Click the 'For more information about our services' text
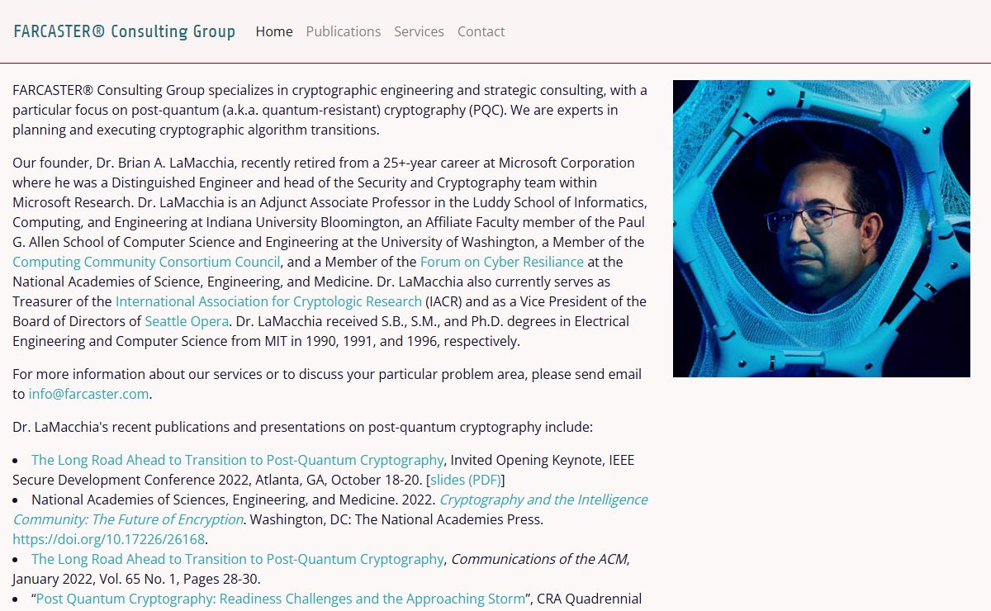 click(327, 384)
